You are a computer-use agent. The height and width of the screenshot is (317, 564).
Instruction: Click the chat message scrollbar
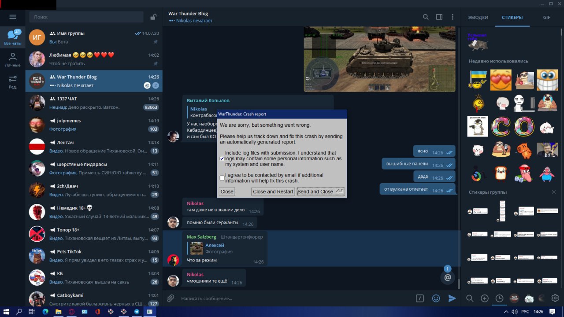coord(459,284)
